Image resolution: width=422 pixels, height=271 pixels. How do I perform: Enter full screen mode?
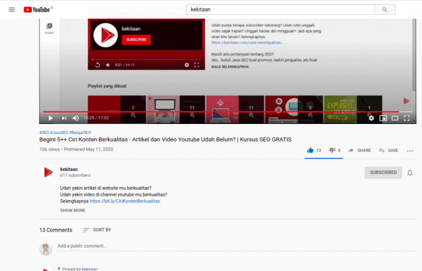(407, 118)
